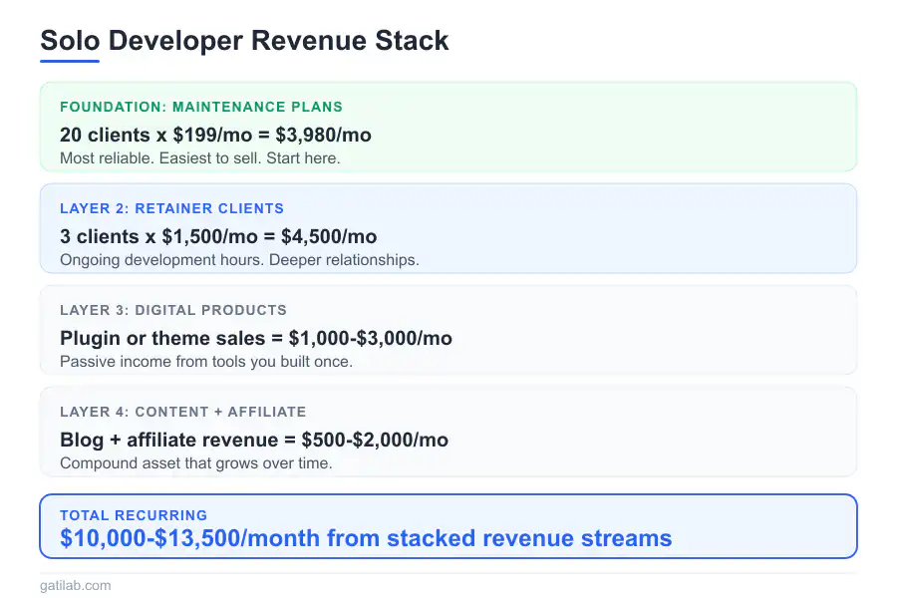Select the Layer 2: Retainer Clients header
The image size is (897, 598).
(x=171, y=208)
